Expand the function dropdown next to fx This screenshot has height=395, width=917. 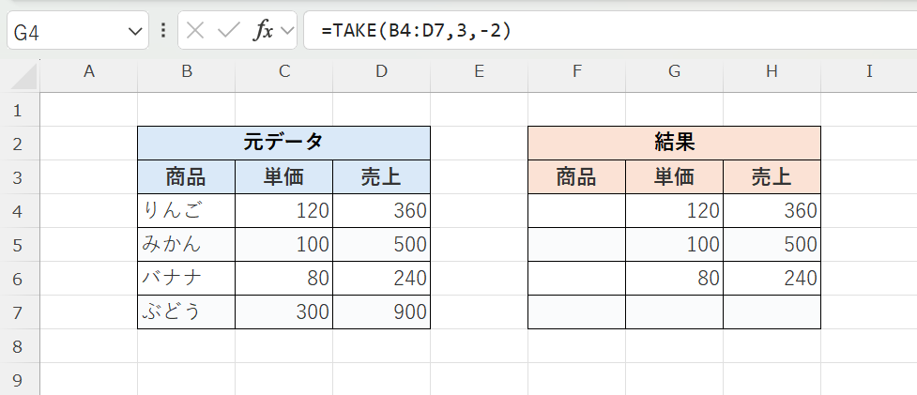click(286, 30)
